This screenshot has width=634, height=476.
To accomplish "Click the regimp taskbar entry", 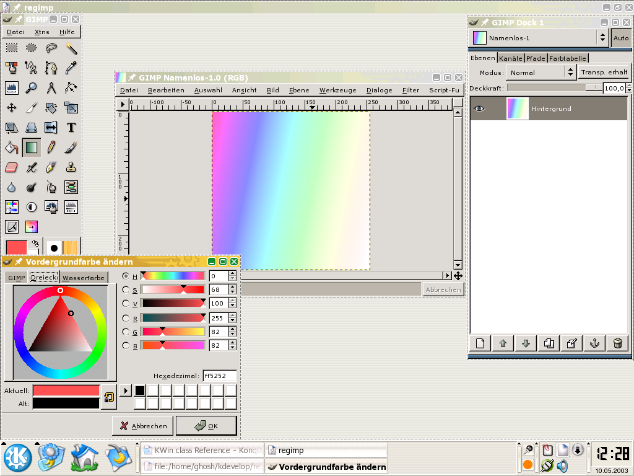I will click(326, 450).
